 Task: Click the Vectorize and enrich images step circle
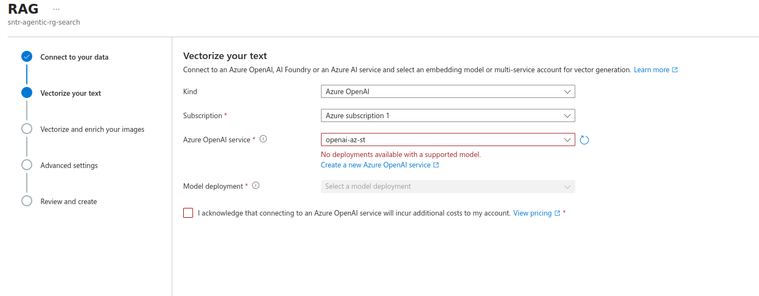[27, 129]
